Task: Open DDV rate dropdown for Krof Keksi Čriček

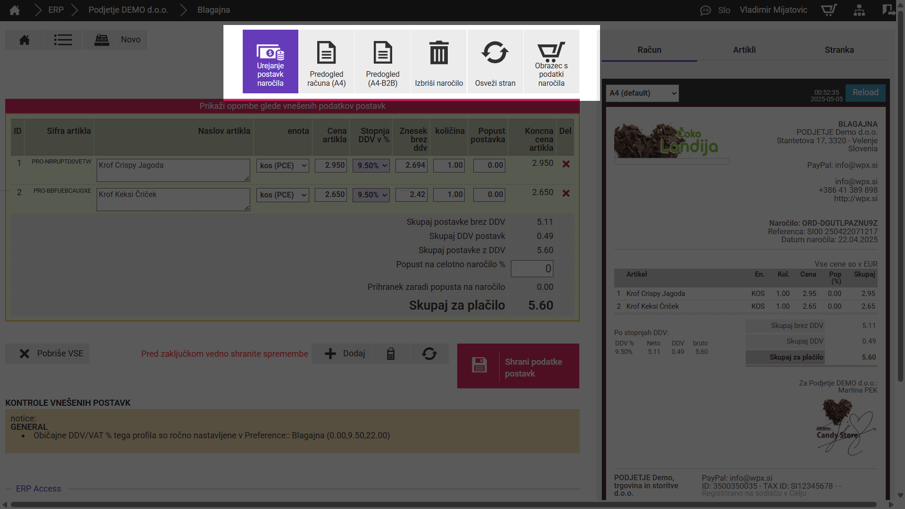Action: click(371, 195)
